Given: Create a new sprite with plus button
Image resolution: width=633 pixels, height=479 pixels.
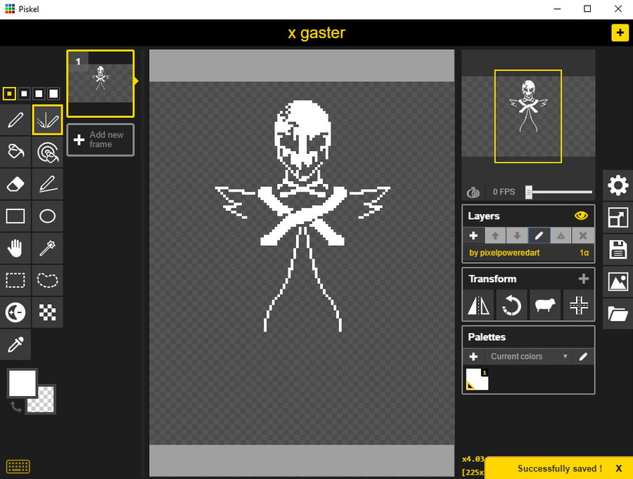Looking at the screenshot, I should click(x=620, y=32).
